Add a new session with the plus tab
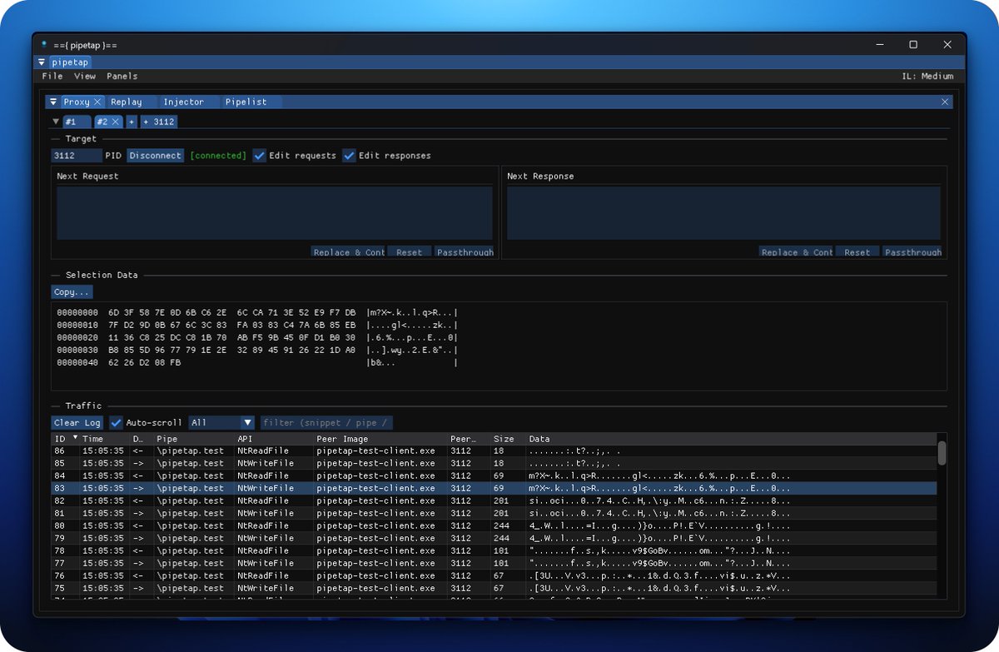The height and width of the screenshot is (652, 999). point(131,122)
